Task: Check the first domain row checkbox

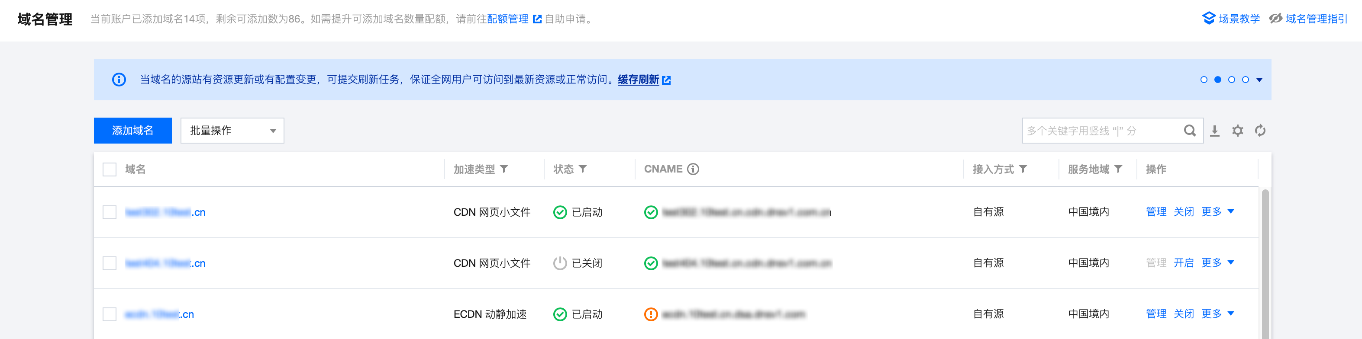Action: point(110,212)
